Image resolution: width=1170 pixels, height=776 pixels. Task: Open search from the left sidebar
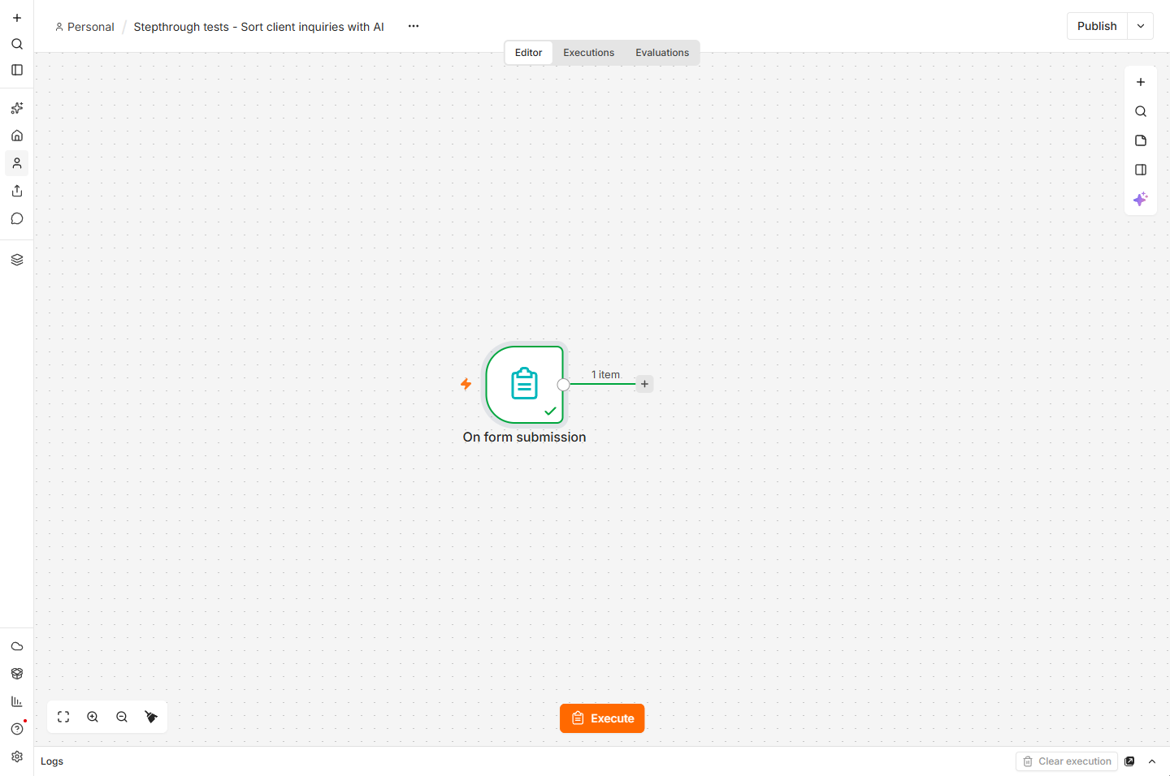point(17,44)
